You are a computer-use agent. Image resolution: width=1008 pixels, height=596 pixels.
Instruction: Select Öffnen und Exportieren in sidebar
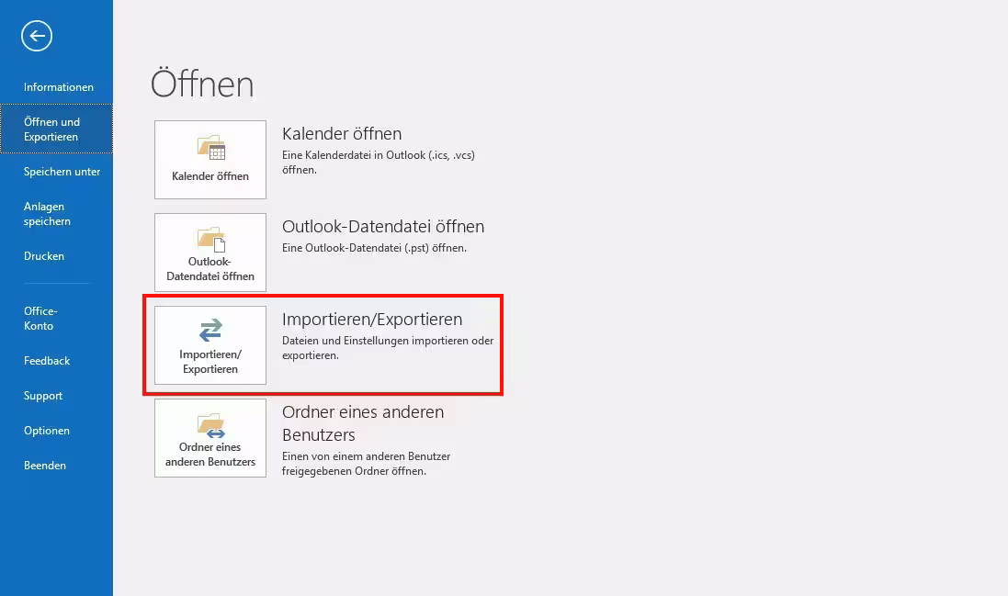[x=57, y=129]
